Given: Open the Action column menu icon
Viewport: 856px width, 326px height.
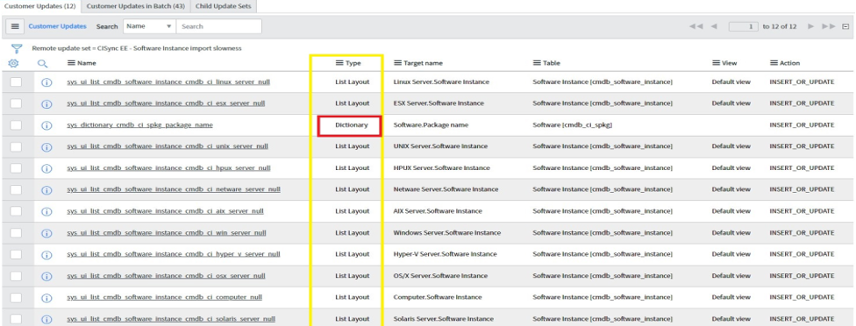Looking at the screenshot, I should click(x=774, y=63).
